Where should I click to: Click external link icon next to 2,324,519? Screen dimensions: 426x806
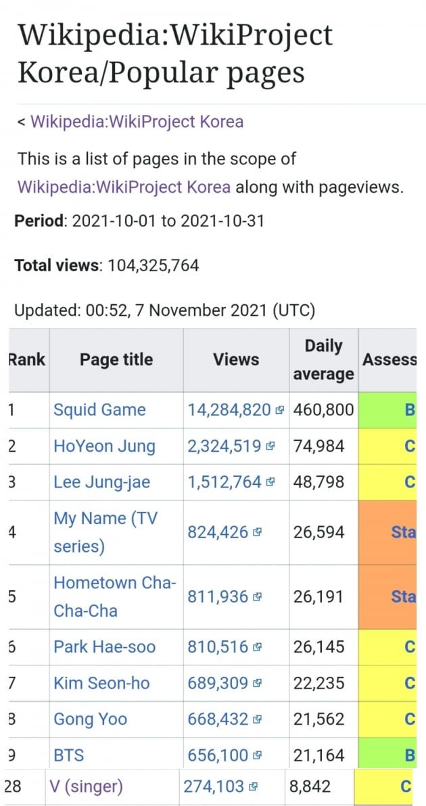click(270, 446)
